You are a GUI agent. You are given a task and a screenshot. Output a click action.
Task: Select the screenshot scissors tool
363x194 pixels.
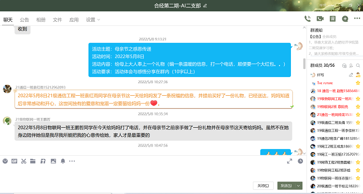24,161
